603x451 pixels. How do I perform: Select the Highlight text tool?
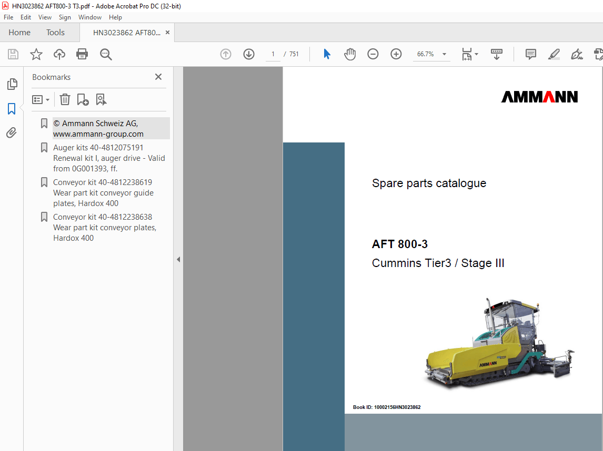click(554, 54)
